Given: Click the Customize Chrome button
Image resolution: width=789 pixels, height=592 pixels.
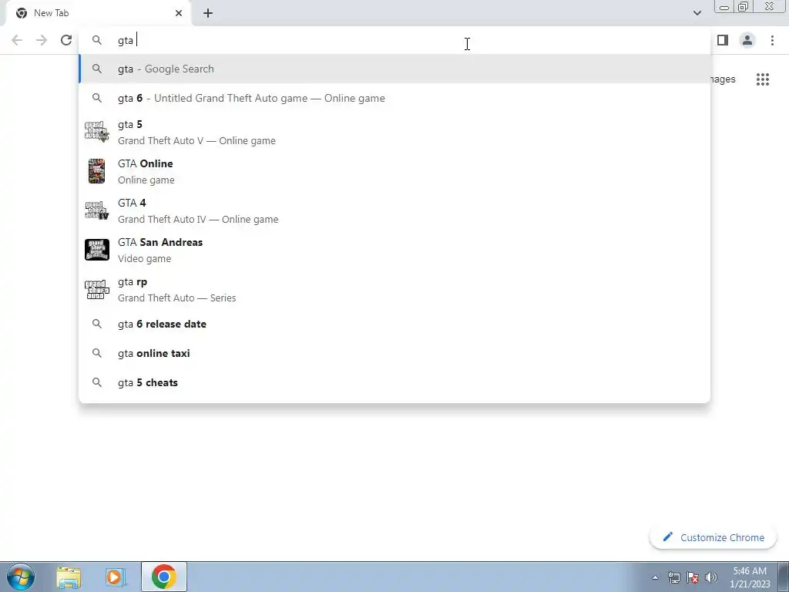Looking at the screenshot, I should point(713,537).
